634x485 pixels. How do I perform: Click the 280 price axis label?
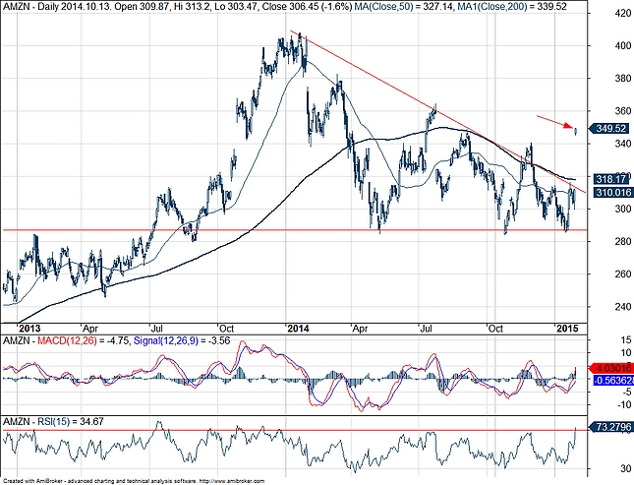point(622,242)
